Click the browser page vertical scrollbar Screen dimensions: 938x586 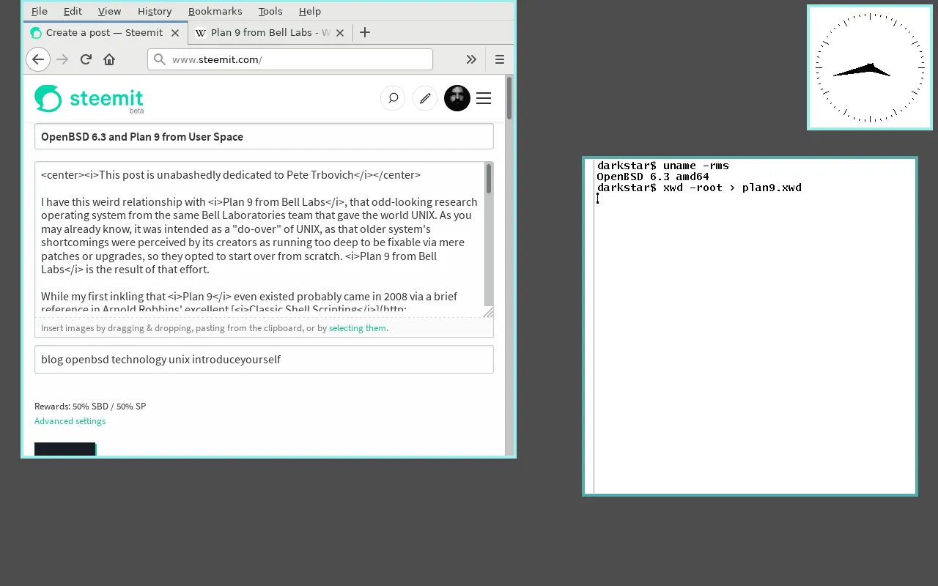(x=509, y=265)
